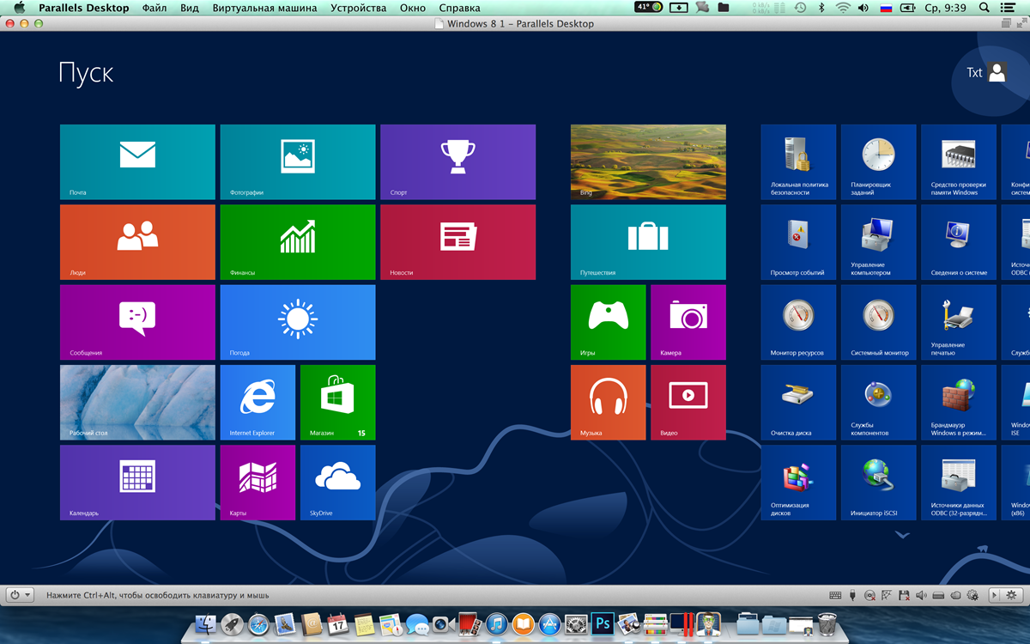This screenshot has height=644, width=1030.
Task: Open the SkyDrive tile
Action: pos(338,483)
